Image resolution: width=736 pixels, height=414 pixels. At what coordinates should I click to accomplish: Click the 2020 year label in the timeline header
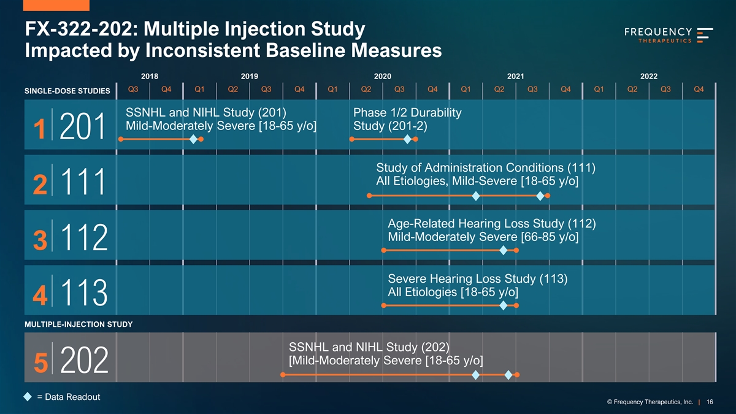click(382, 76)
